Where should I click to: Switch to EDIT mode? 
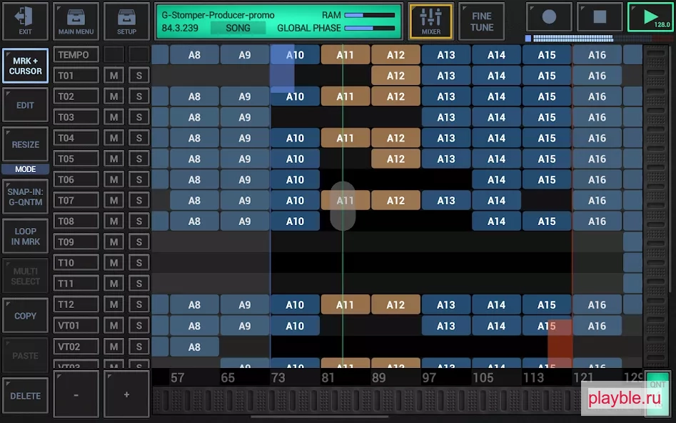pyautogui.click(x=25, y=105)
